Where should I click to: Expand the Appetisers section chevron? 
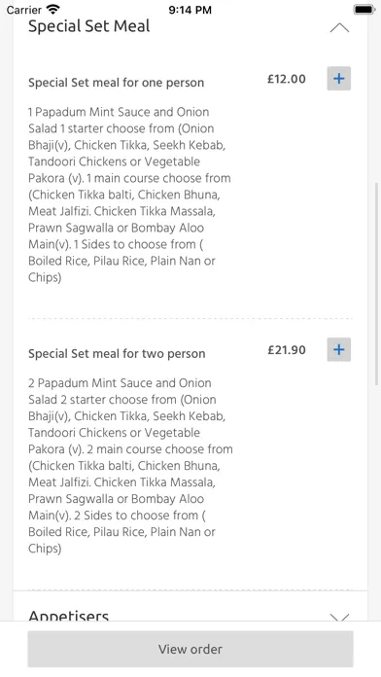(339, 617)
